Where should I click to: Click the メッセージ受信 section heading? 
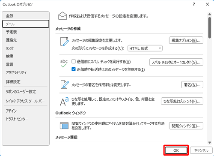66,137
